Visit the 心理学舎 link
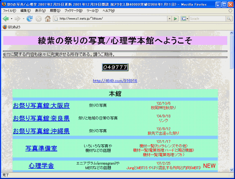Viewport: 235px width, 179px height. (41, 166)
